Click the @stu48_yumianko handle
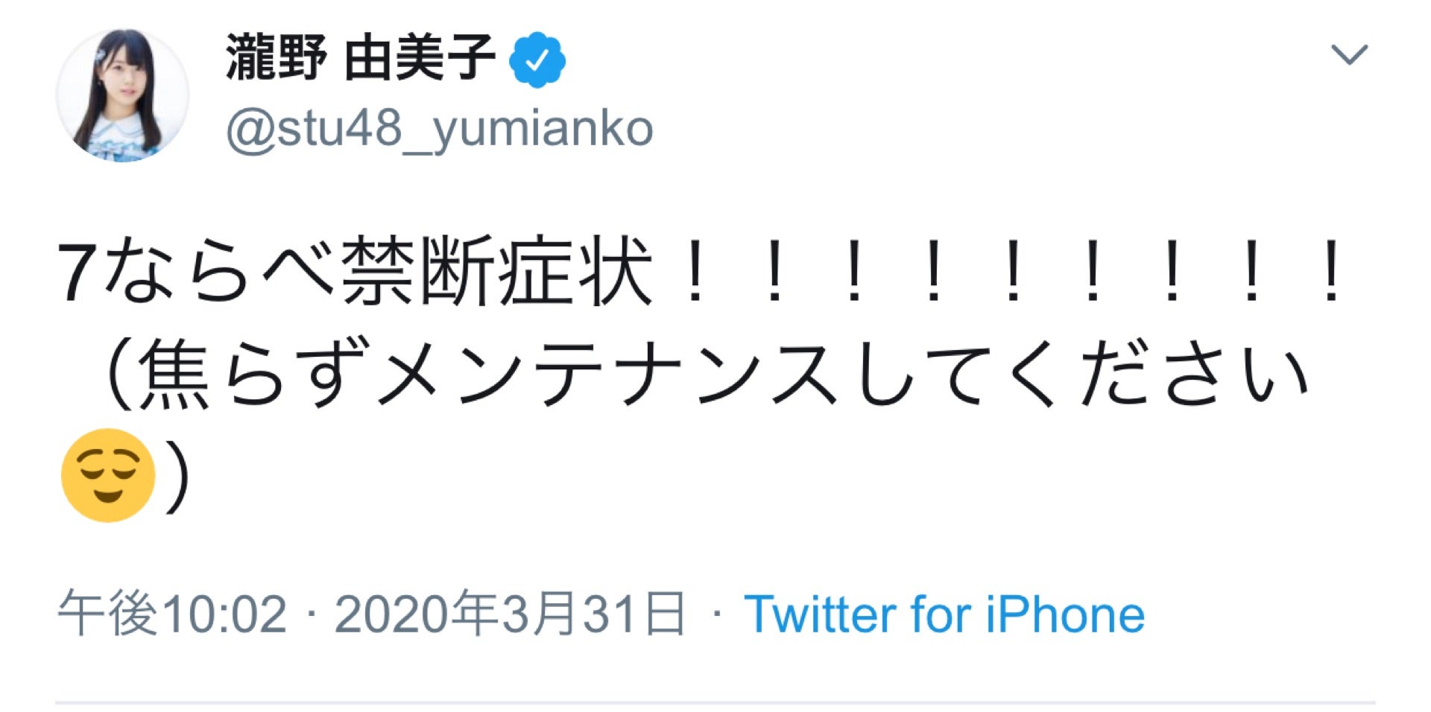 (440, 129)
